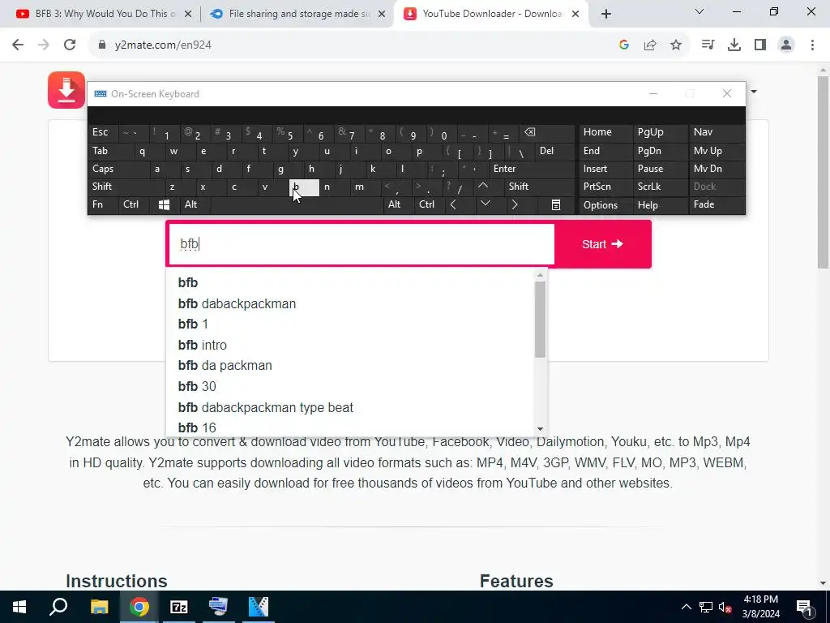Click Chrome's back navigation arrow

tap(18, 45)
